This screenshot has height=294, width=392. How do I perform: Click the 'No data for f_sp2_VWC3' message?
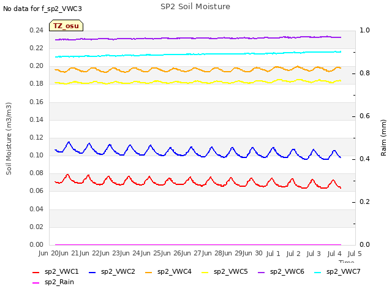(x=42, y=9)
